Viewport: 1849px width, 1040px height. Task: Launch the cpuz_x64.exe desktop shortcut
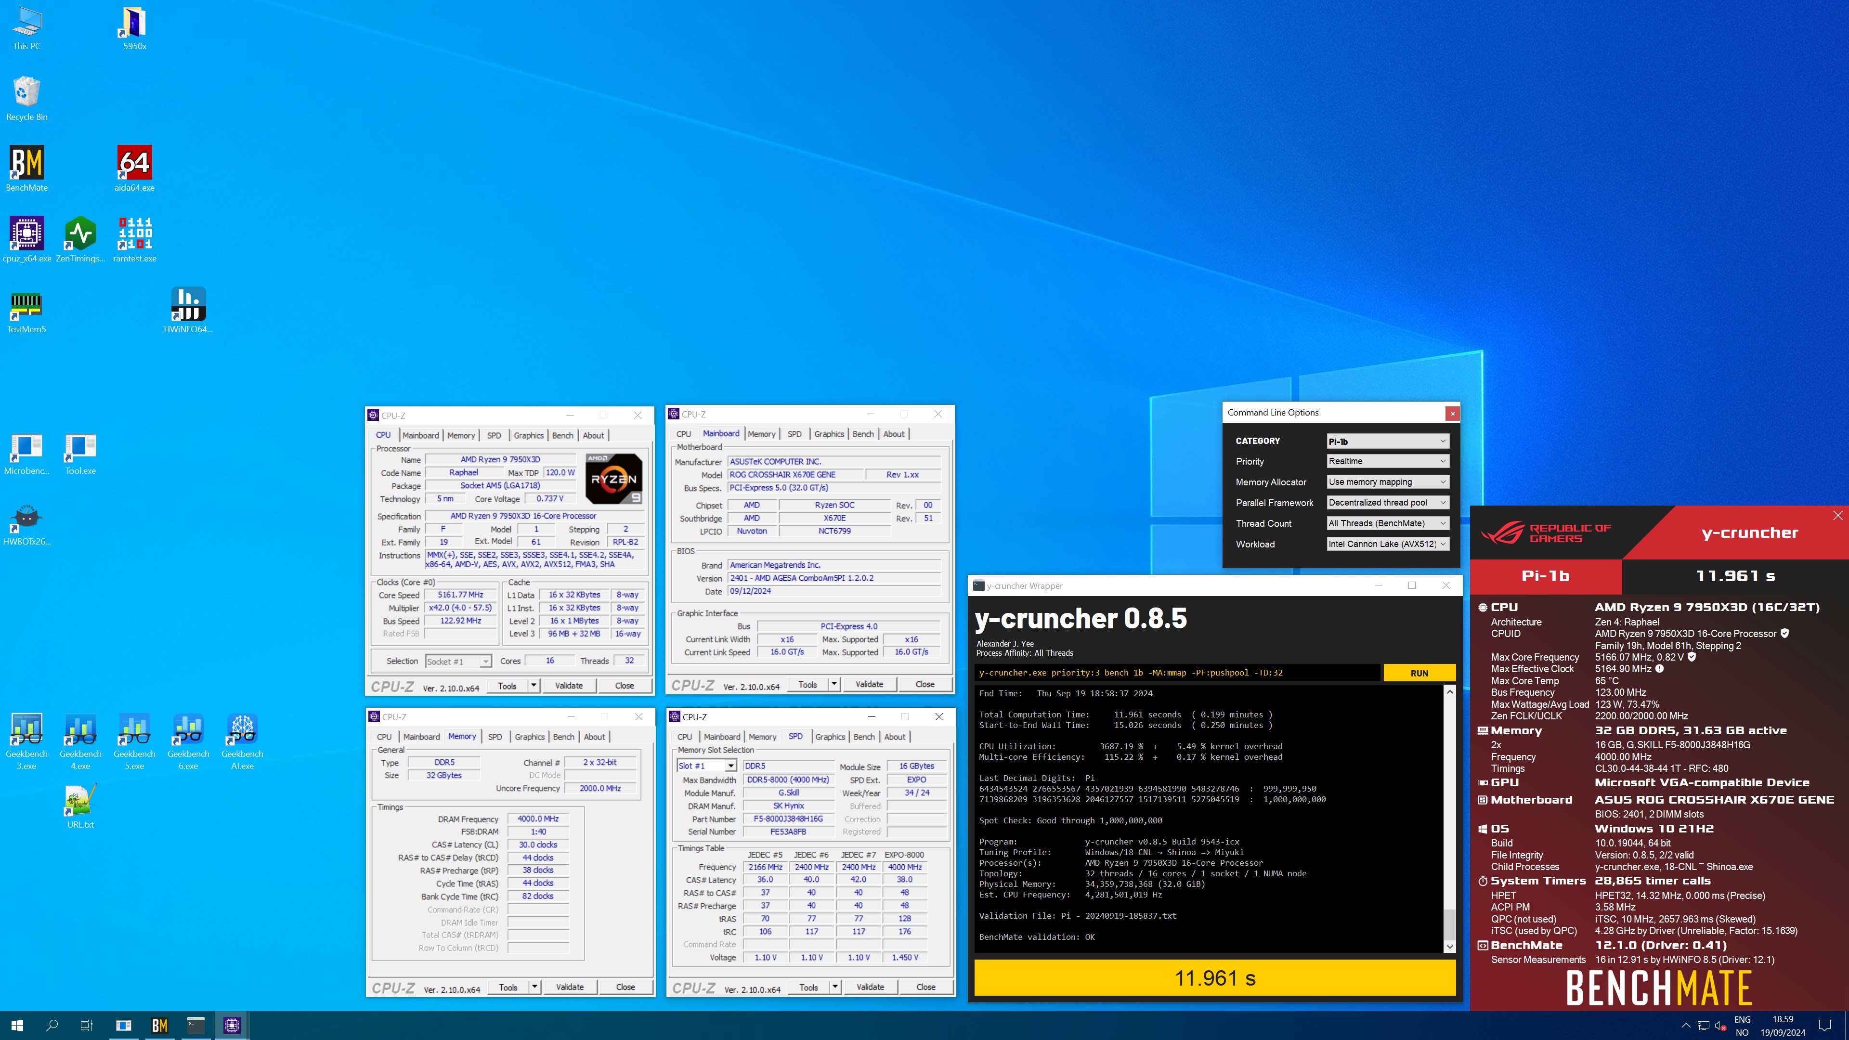26,240
